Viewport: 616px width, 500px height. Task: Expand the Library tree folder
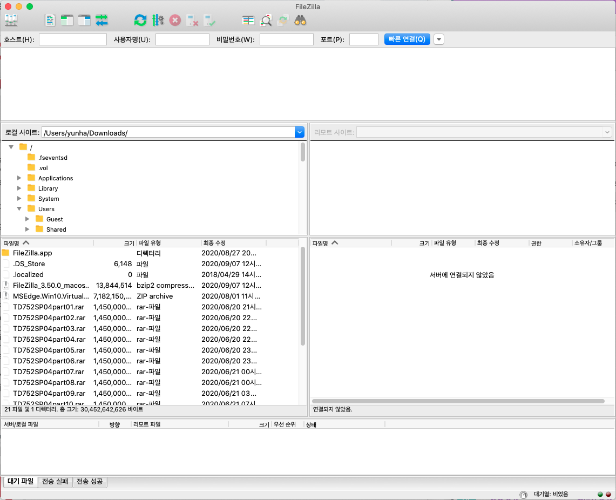pos(19,188)
